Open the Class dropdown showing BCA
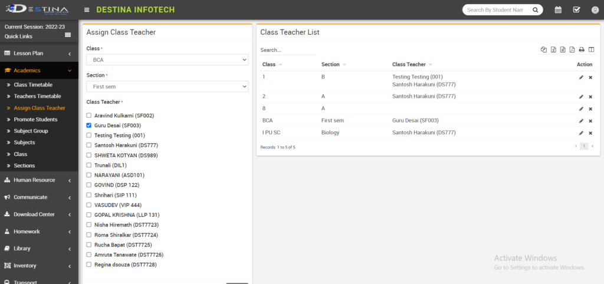604x284 pixels. [x=167, y=60]
